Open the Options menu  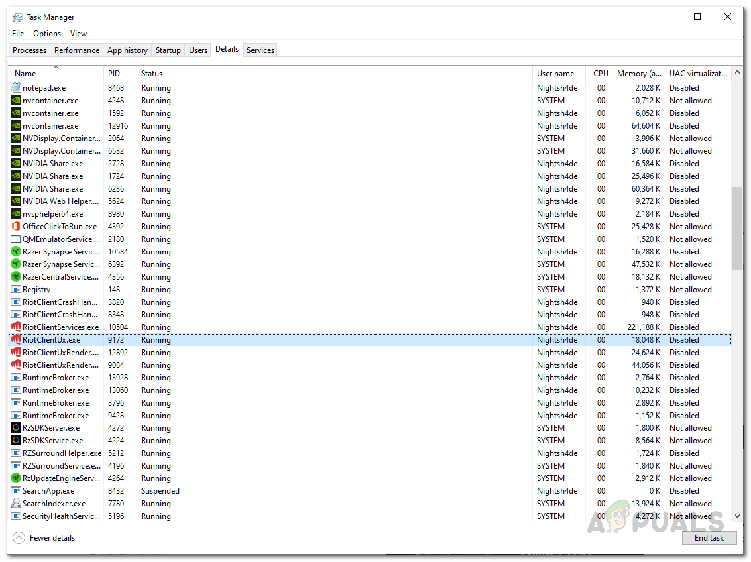[47, 34]
